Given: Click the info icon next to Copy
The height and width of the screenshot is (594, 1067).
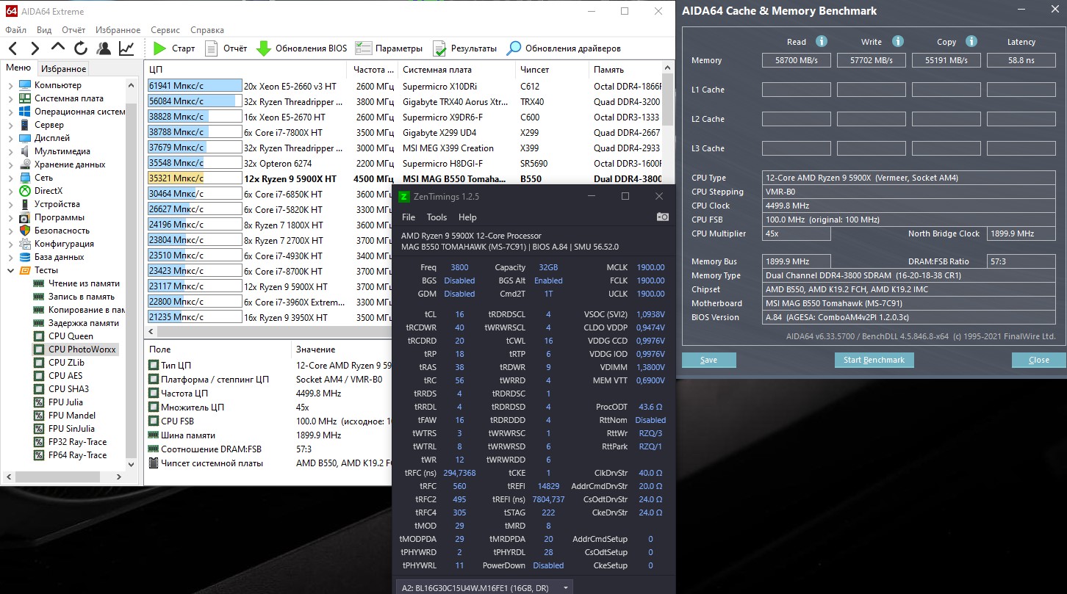Looking at the screenshot, I should coord(971,42).
